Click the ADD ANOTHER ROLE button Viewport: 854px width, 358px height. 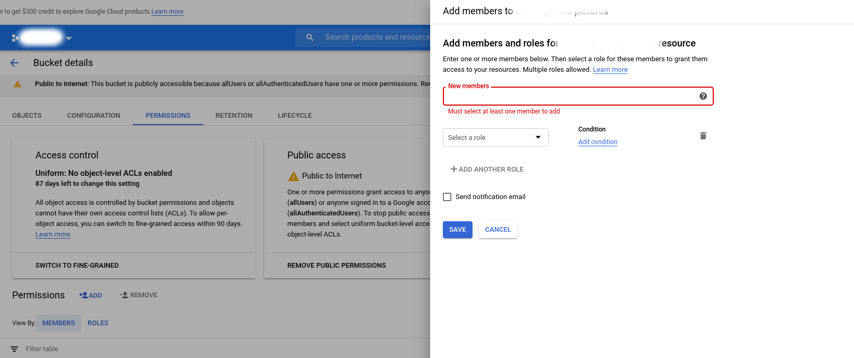click(487, 169)
